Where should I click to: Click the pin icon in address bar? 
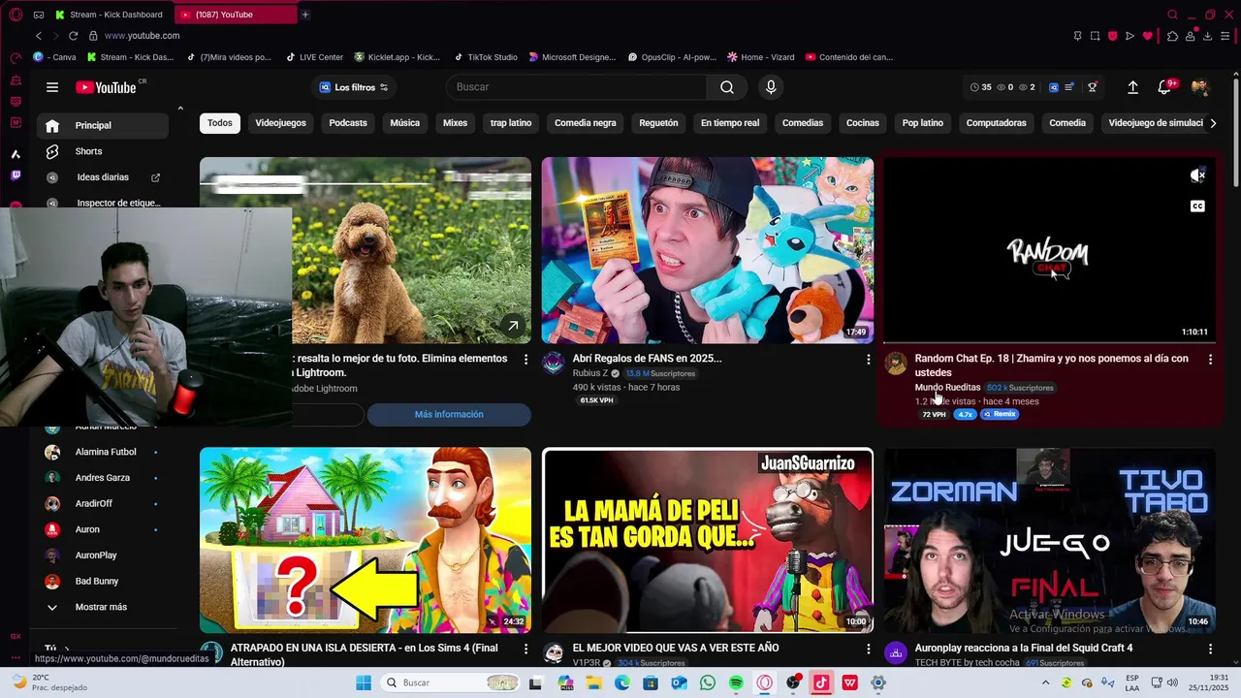coord(1077,36)
